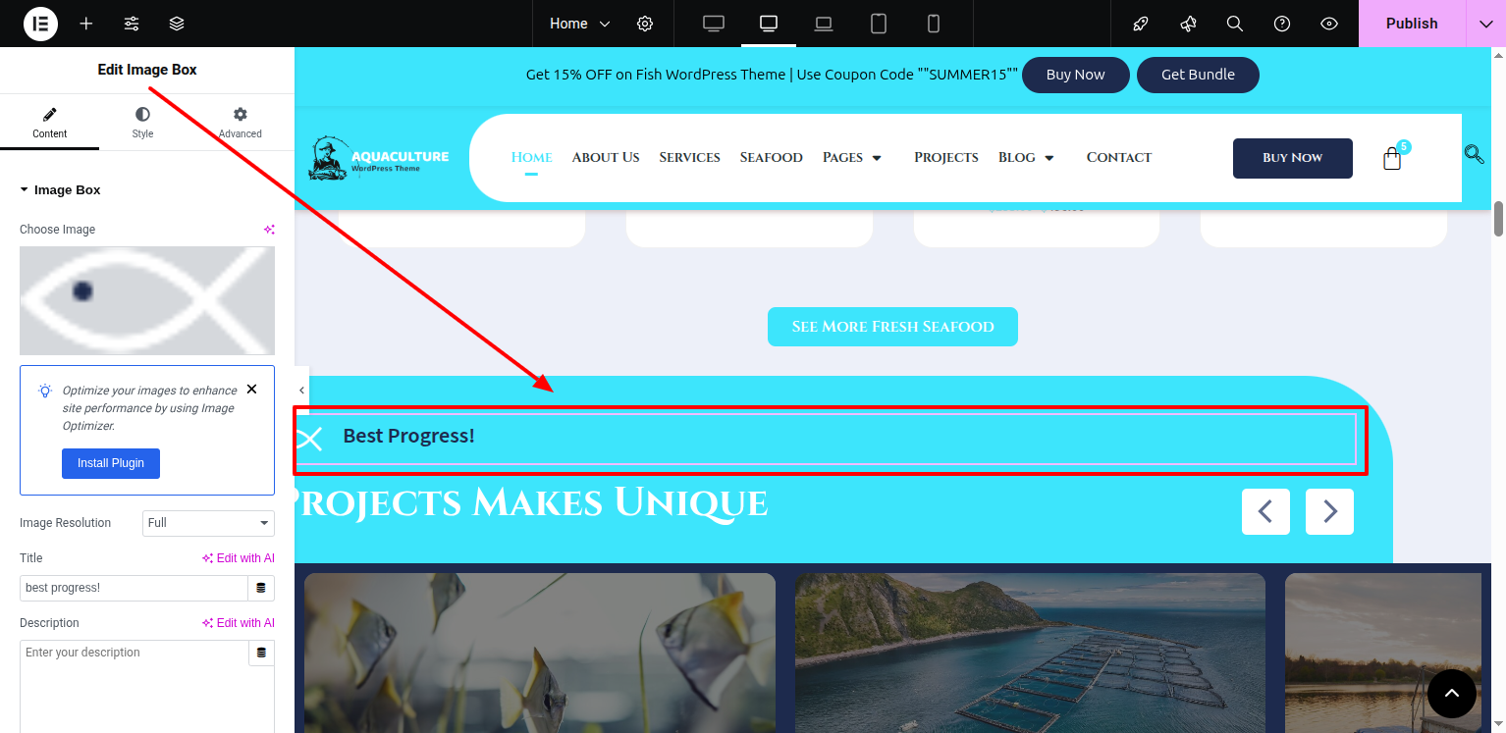Open the Structure layers icon

tap(177, 24)
